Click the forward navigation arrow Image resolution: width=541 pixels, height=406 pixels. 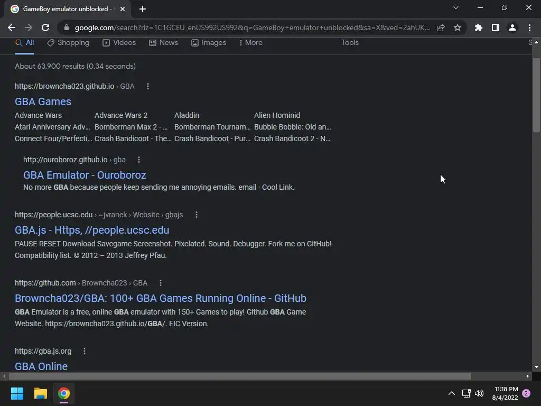[29, 27]
